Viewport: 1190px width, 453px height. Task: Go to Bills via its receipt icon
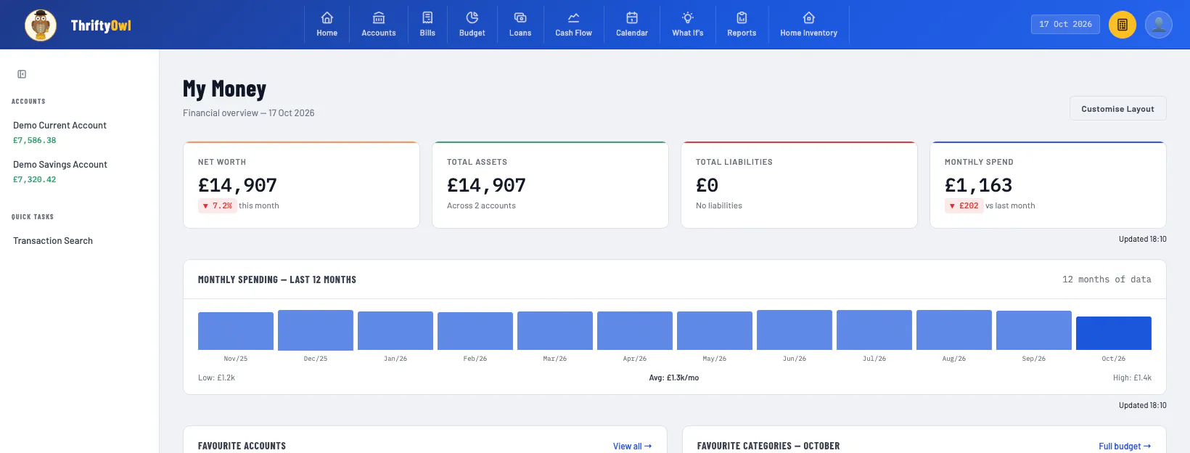(x=427, y=17)
